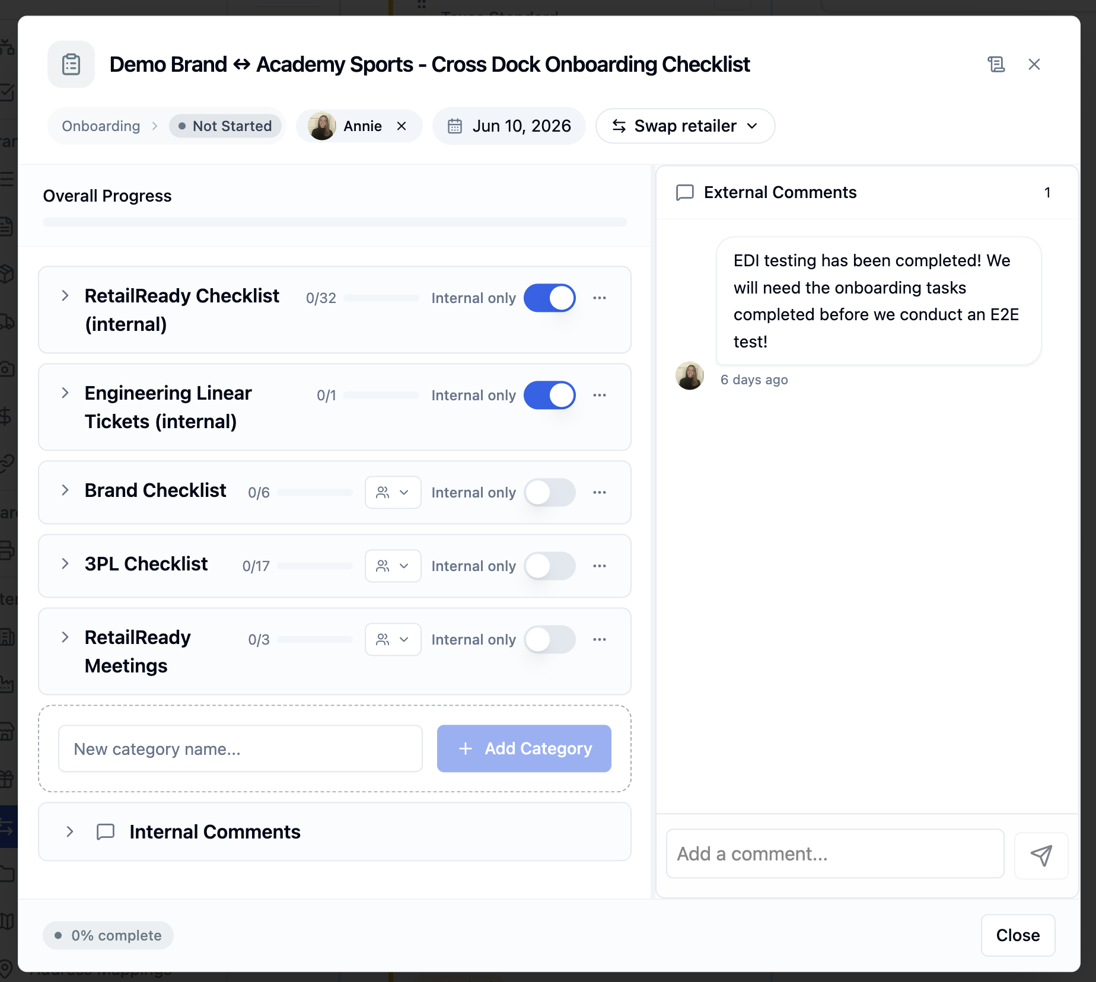Enable Internal only for Brand Checklist
This screenshot has width=1096, height=982.
(550, 492)
